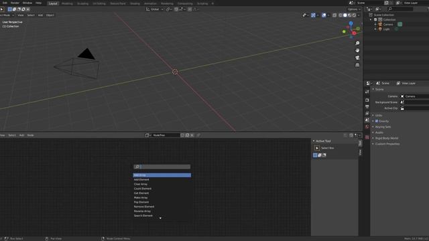Image resolution: width=429 pixels, height=241 pixels.
Task: Select Clear Array in search list
Action: point(162,184)
